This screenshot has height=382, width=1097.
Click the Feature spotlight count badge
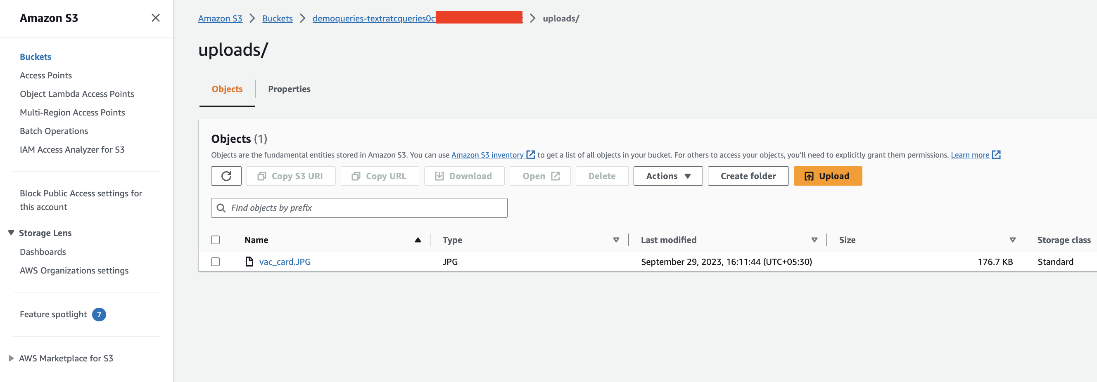99,315
